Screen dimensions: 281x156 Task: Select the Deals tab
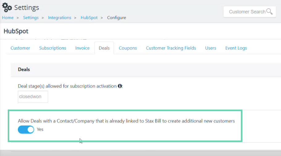pyautogui.click(x=104, y=48)
